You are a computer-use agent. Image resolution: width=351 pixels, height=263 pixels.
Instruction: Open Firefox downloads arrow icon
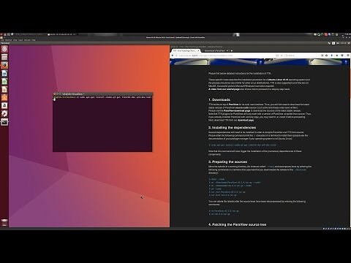[x=332, y=56]
